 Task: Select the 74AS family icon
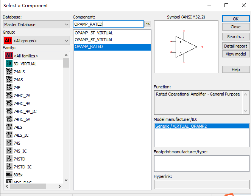[x=9, y=79]
